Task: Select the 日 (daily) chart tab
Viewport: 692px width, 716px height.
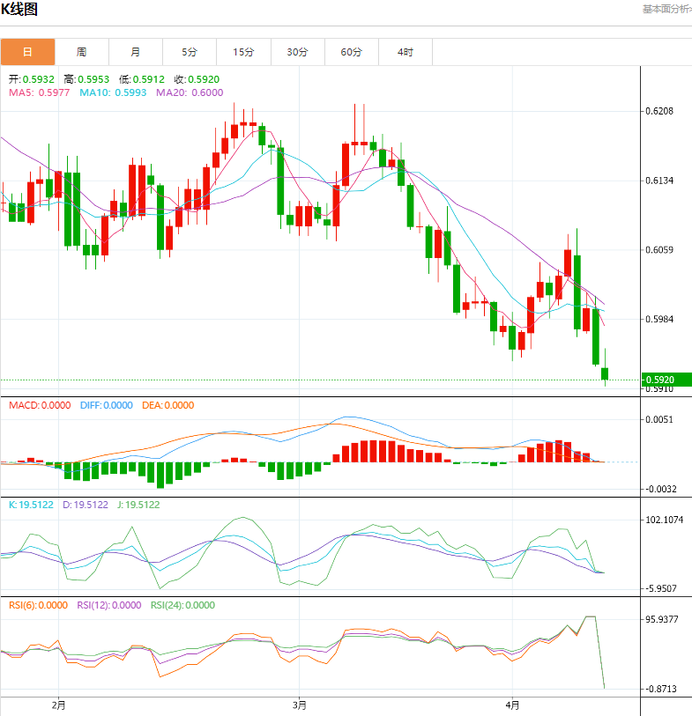Action: 27,53
